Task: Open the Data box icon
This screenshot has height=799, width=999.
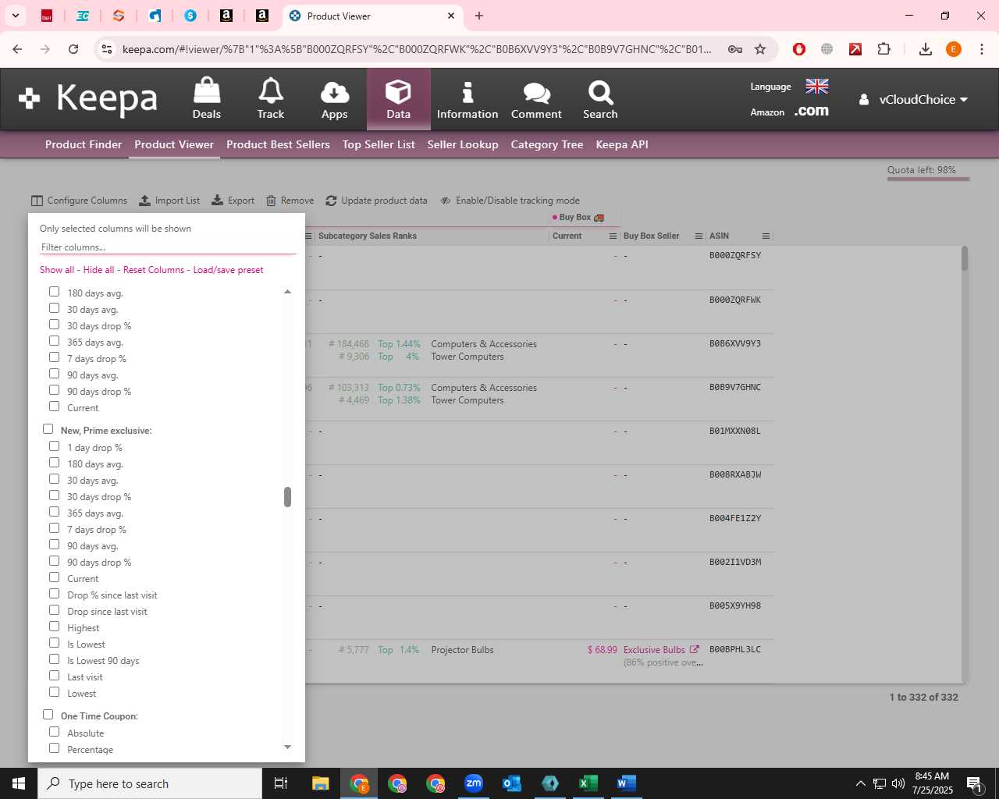Action: tap(398, 91)
